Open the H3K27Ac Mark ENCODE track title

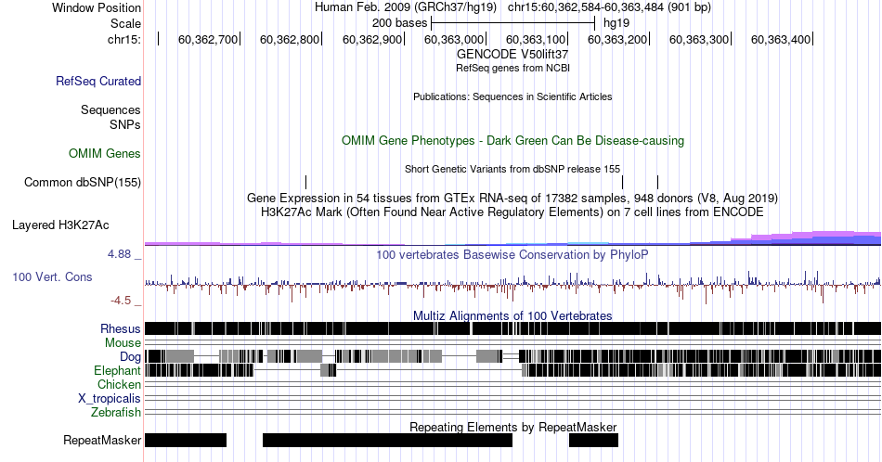(x=512, y=212)
